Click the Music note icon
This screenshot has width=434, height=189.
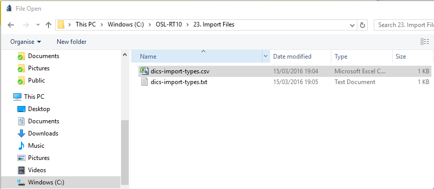click(21, 146)
